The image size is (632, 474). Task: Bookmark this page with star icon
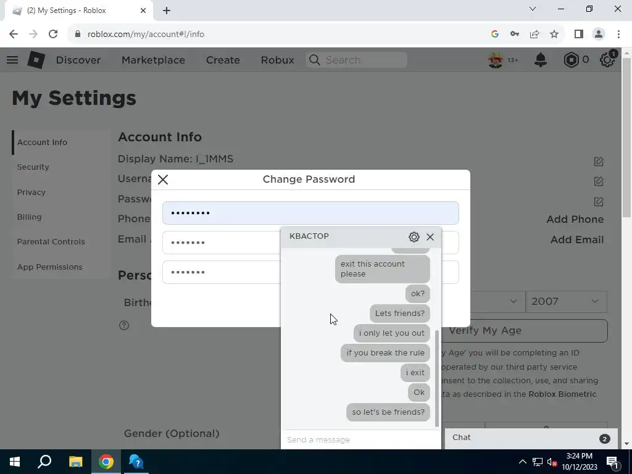click(554, 35)
